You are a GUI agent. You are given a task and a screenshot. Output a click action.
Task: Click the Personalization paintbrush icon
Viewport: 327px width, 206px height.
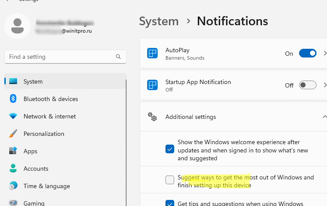coord(13,134)
